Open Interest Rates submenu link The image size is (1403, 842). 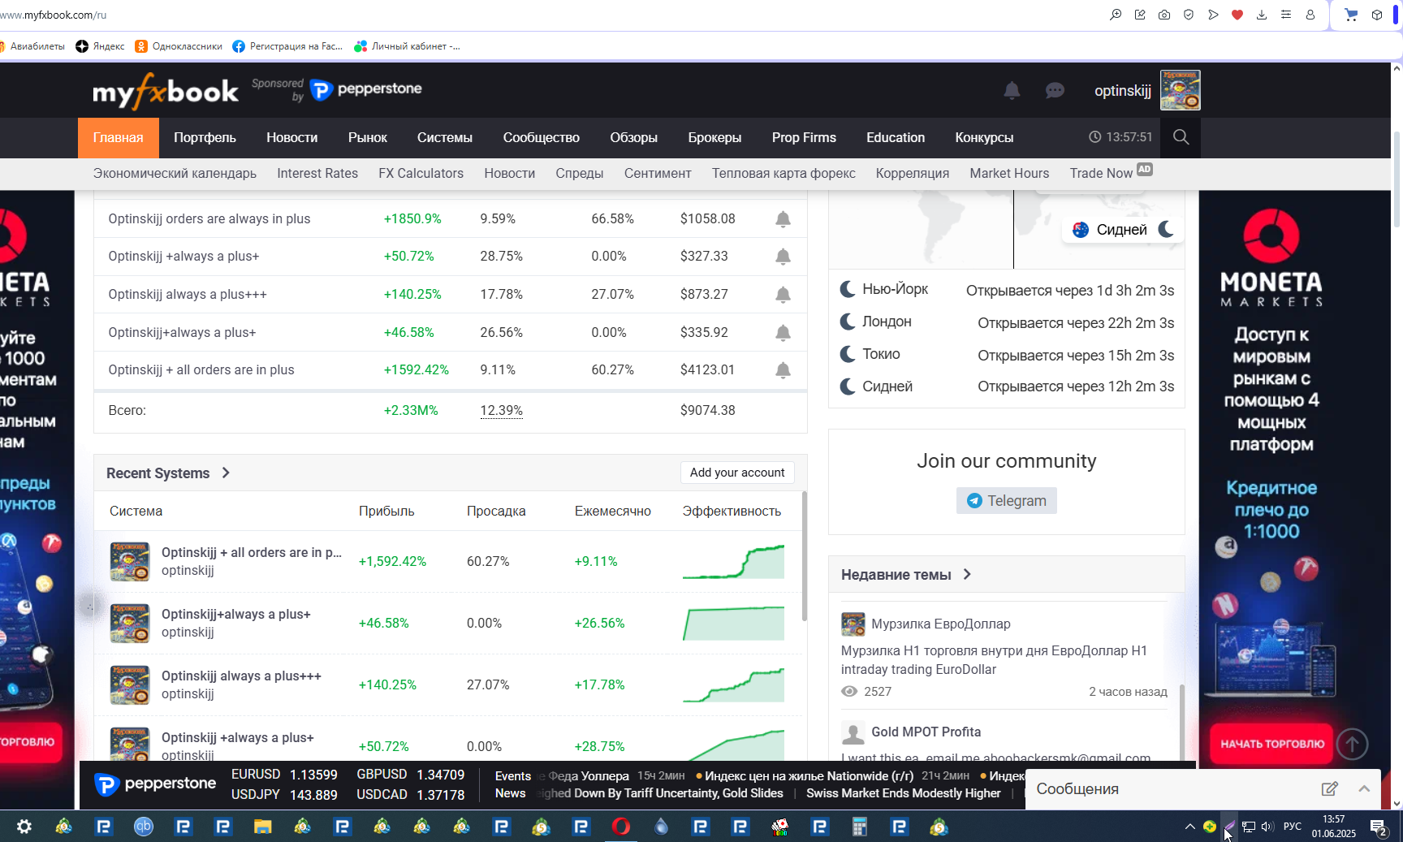point(317,173)
